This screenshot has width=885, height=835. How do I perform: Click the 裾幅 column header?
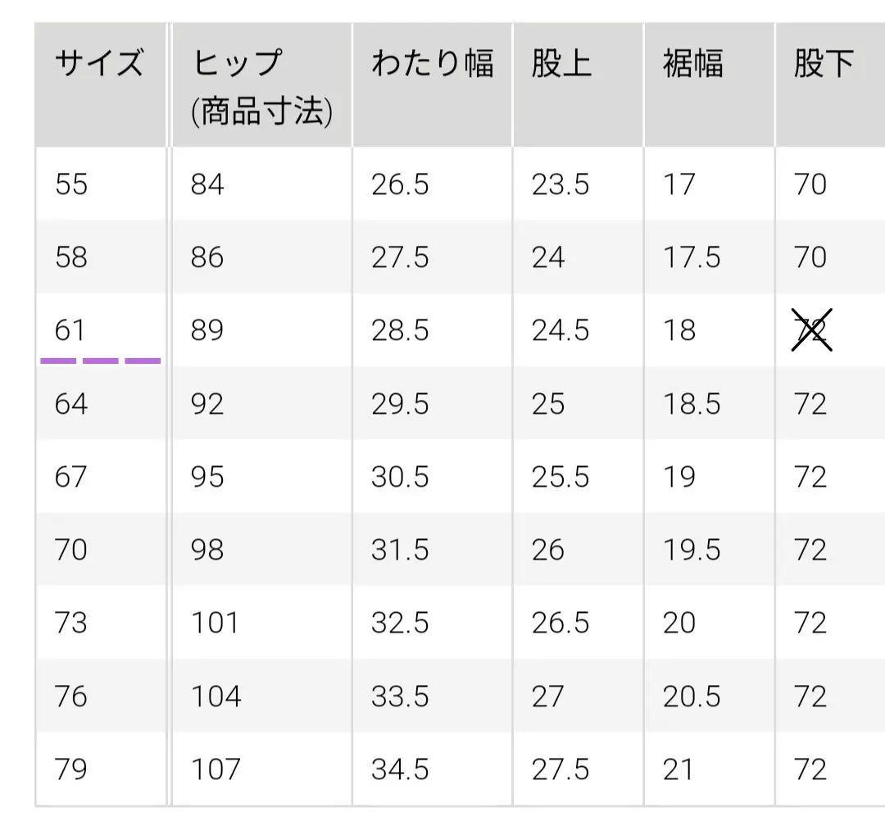pyautogui.click(x=693, y=62)
